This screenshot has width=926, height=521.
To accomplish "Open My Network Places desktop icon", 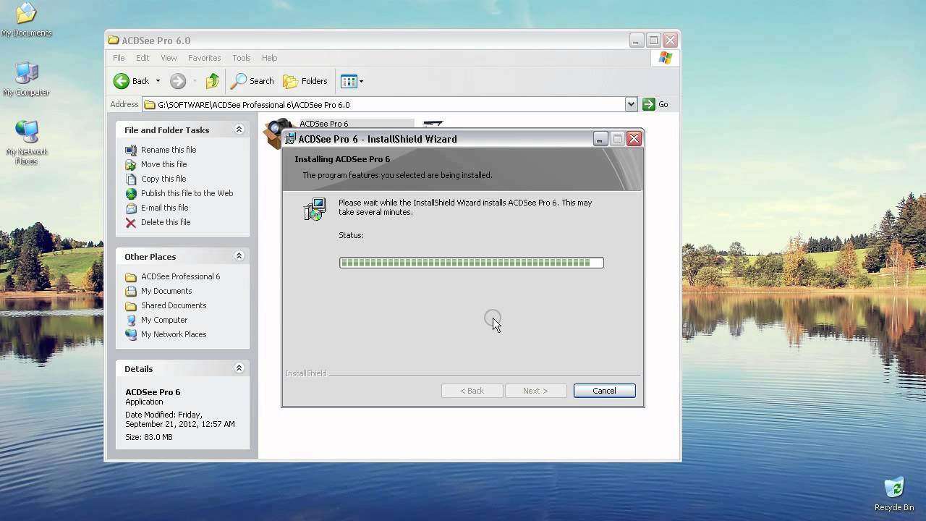I will 27,142.
